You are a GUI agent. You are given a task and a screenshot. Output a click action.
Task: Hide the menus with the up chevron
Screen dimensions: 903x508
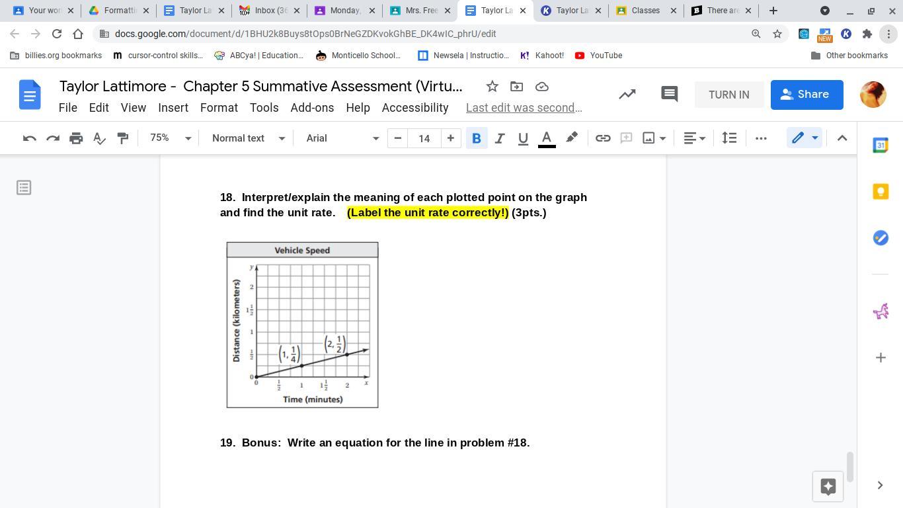click(x=842, y=138)
